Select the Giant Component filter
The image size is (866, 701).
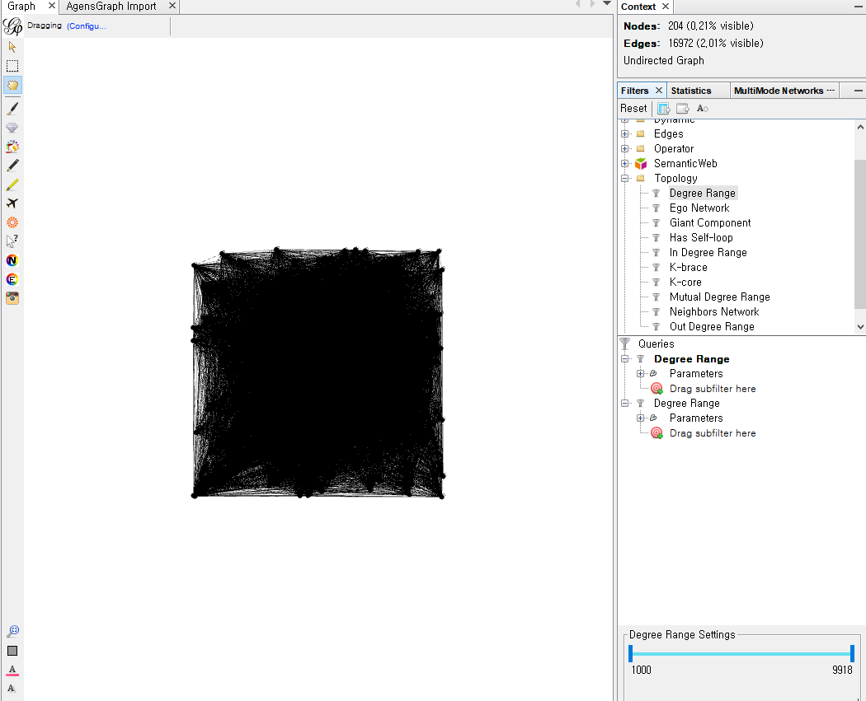(x=709, y=222)
